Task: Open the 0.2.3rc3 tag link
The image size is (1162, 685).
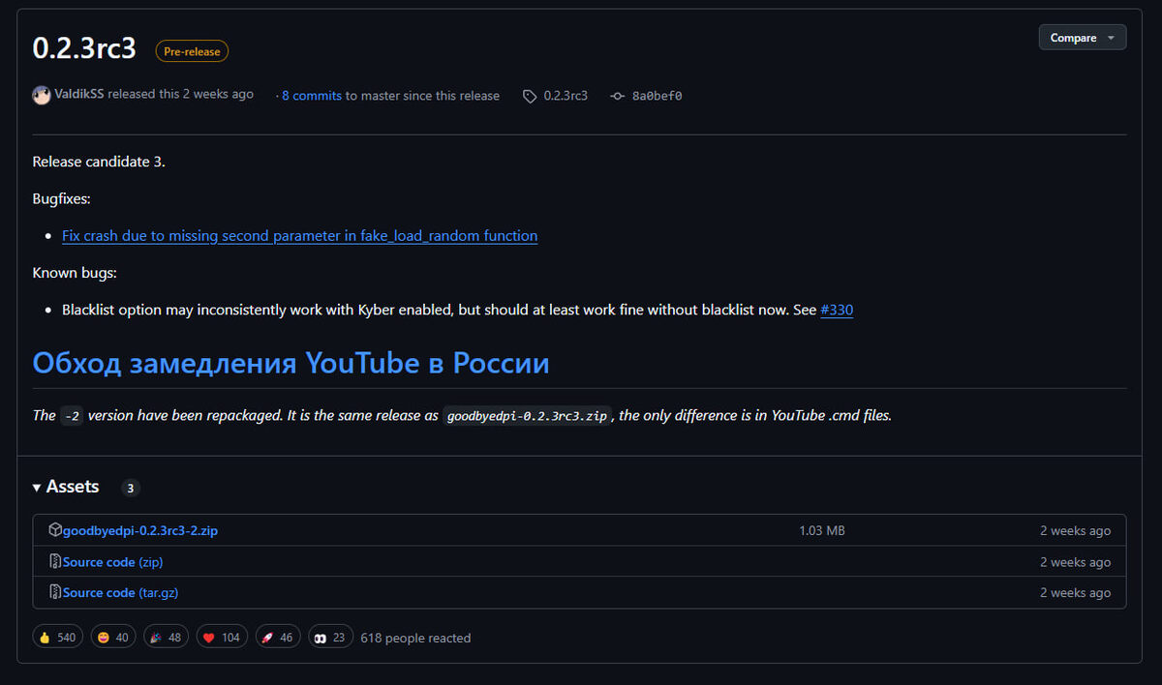Action: 566,96
